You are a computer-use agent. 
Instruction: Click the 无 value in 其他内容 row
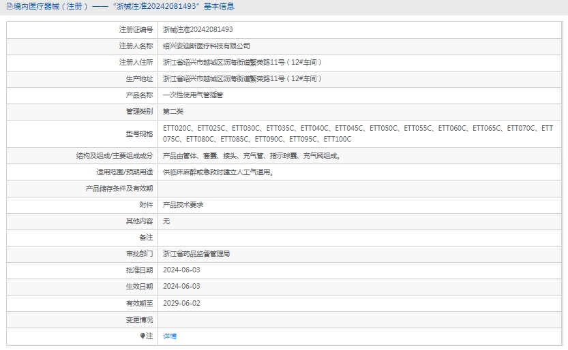tap(166, 221)
